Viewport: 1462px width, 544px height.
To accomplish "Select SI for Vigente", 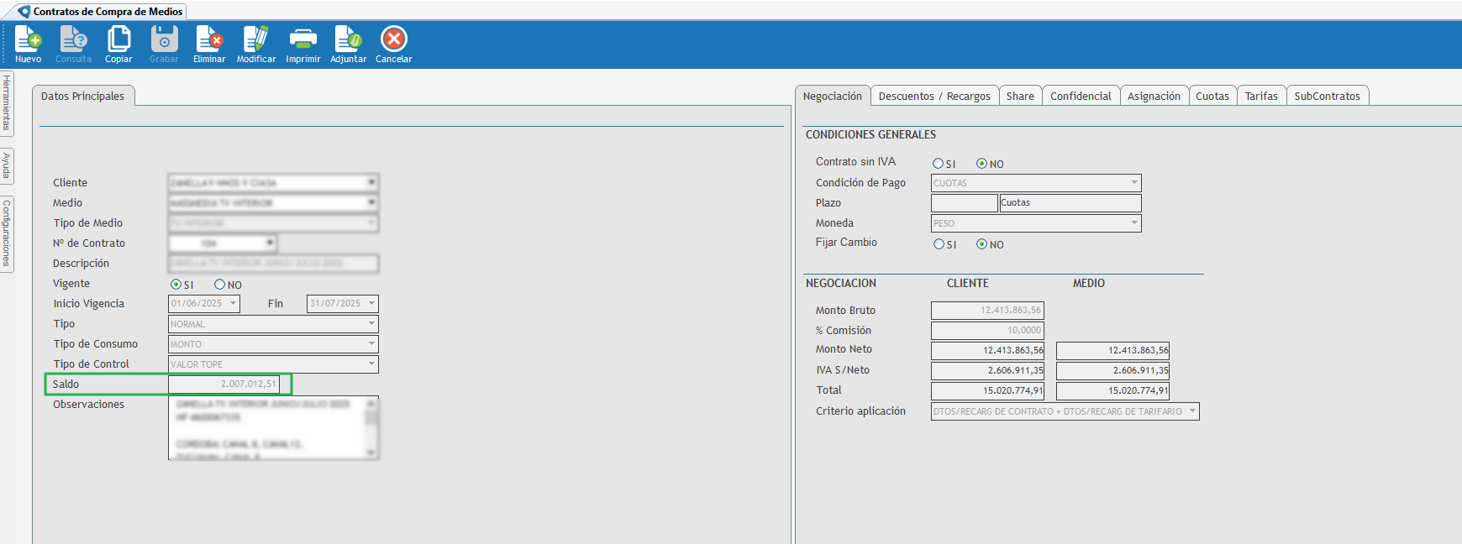I will click(x=176, y=285).
